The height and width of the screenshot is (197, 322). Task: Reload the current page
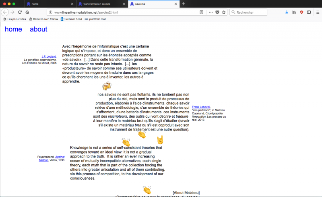(20, 12)
